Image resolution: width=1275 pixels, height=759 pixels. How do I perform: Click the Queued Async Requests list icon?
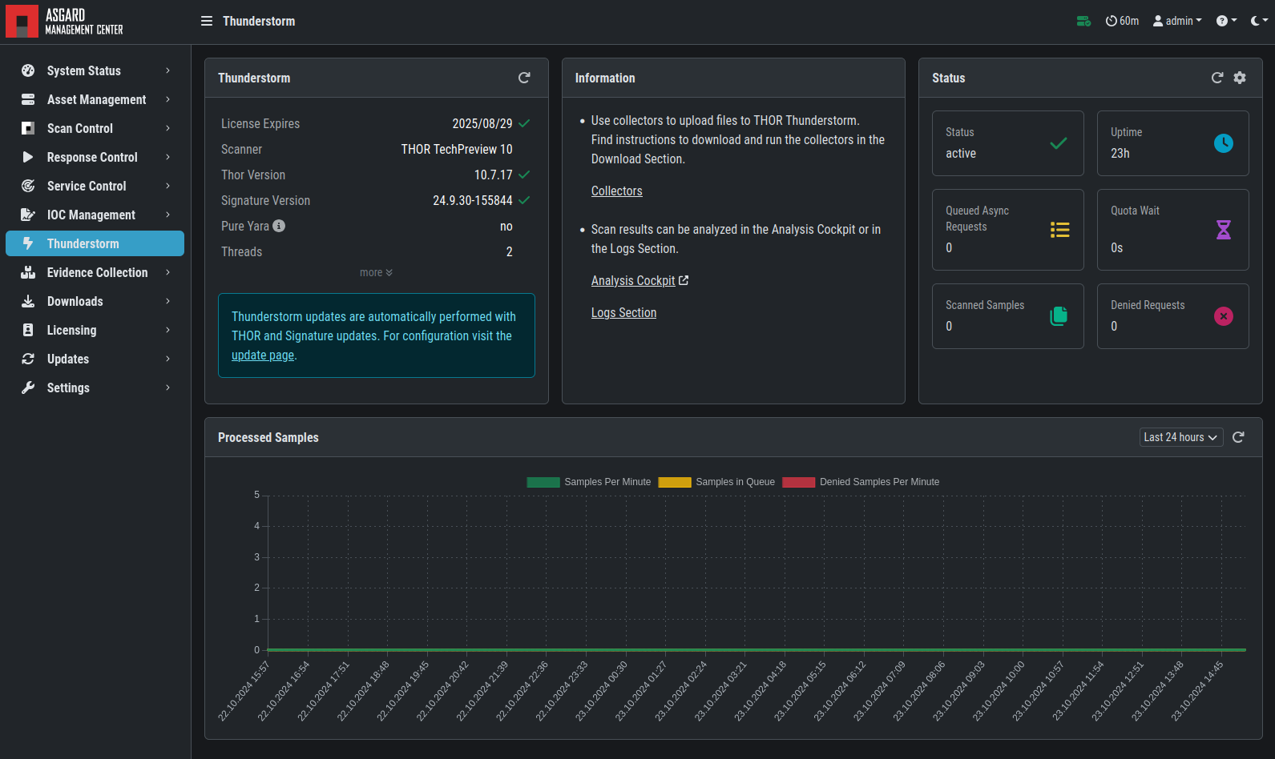click(x=1060, y=230)
